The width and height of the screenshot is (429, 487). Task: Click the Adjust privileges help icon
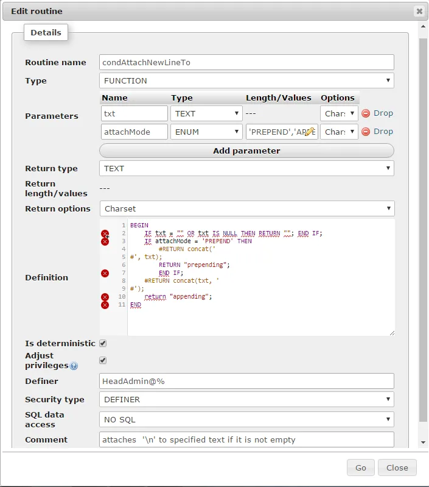click(74, 366)
